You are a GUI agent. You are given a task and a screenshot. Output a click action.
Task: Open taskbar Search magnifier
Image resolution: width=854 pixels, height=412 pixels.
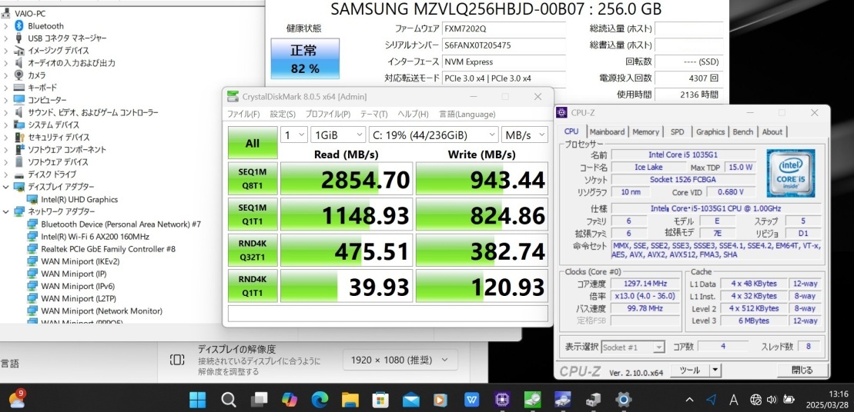tap(229, 400)
